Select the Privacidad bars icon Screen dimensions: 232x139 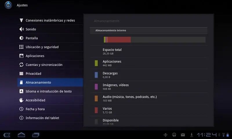[21, 74]
